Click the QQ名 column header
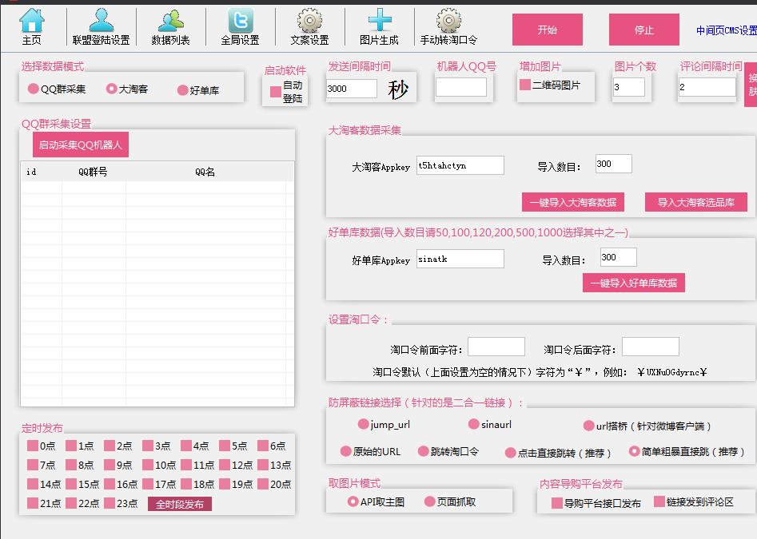The height and width of the screenshot is (539, 757). [205, 172]
